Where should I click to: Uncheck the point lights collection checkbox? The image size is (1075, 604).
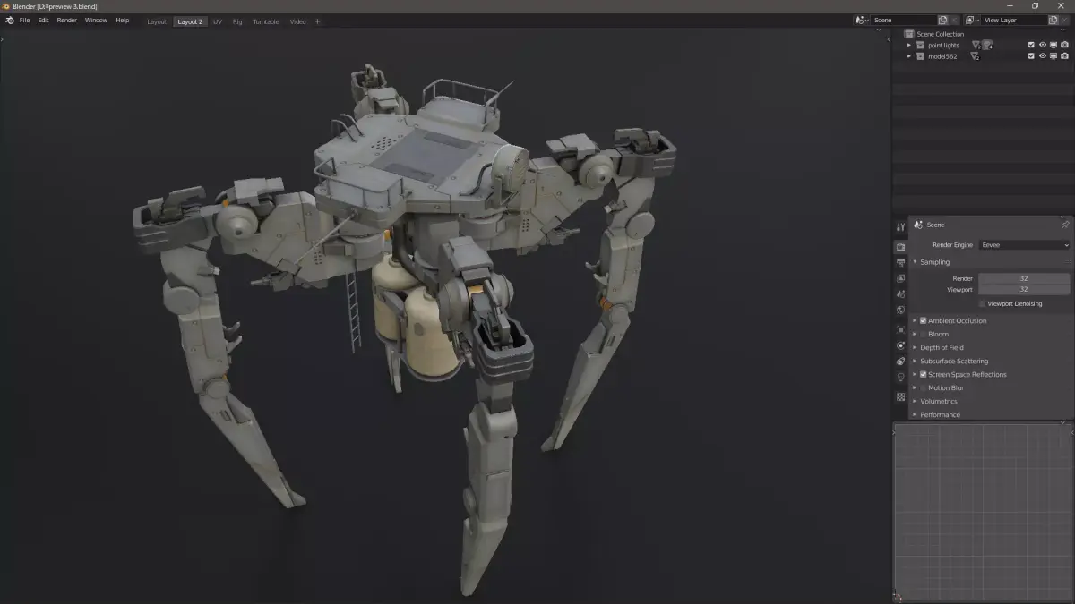(x=1031, y=45)
